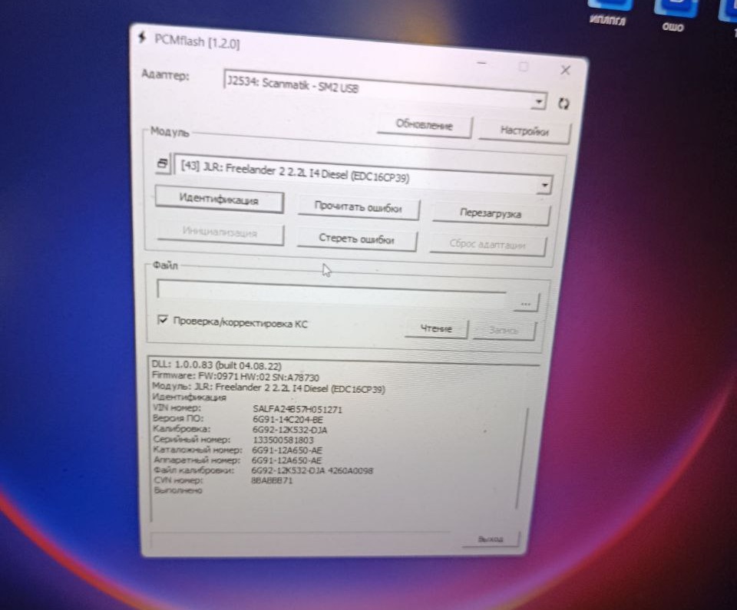Click the refresh adapters icon
The width and height of the screenshot is (737, 610).
tap(563, 104)
